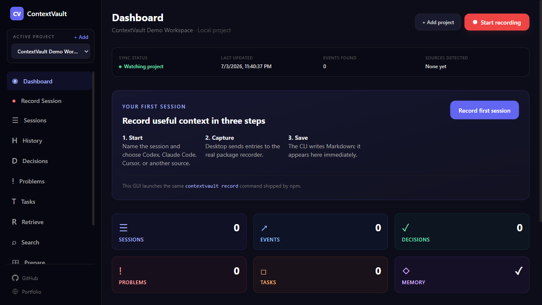Viewport: 542px width, 305px height.
Task: Click the white checkmark on Memory card
Action: point(519,271)
